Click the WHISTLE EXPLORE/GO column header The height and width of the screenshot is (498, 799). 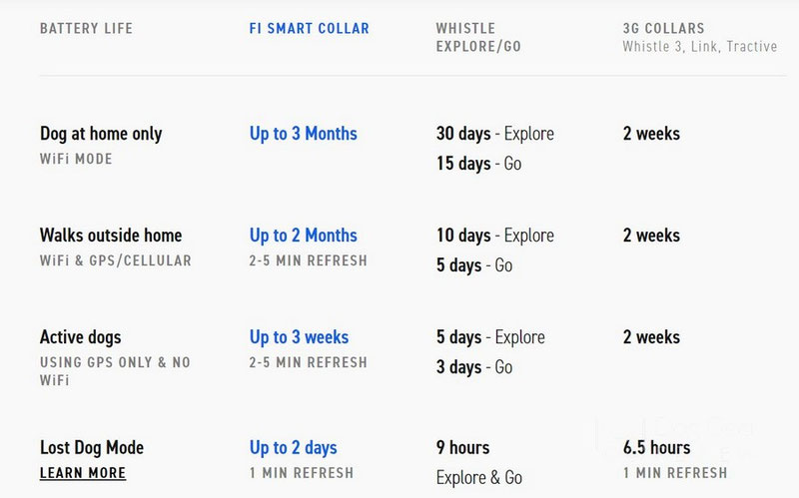[478, 37]
